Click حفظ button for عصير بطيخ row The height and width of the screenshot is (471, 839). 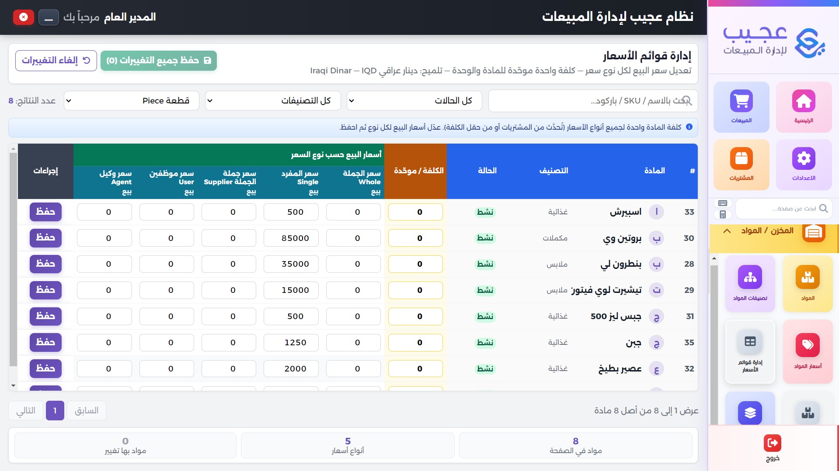[45, 368]
